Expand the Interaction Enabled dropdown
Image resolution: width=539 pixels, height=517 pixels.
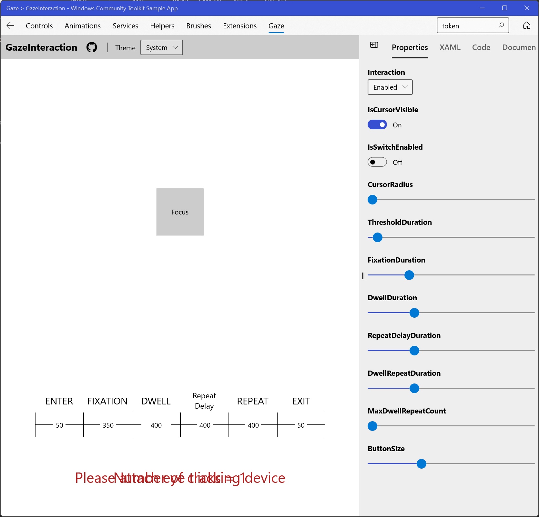click(x=390, y=87)
